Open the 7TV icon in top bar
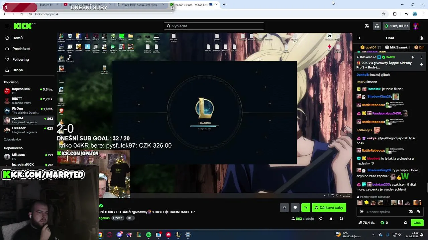The image size is (428, 240). coord(367,26)
